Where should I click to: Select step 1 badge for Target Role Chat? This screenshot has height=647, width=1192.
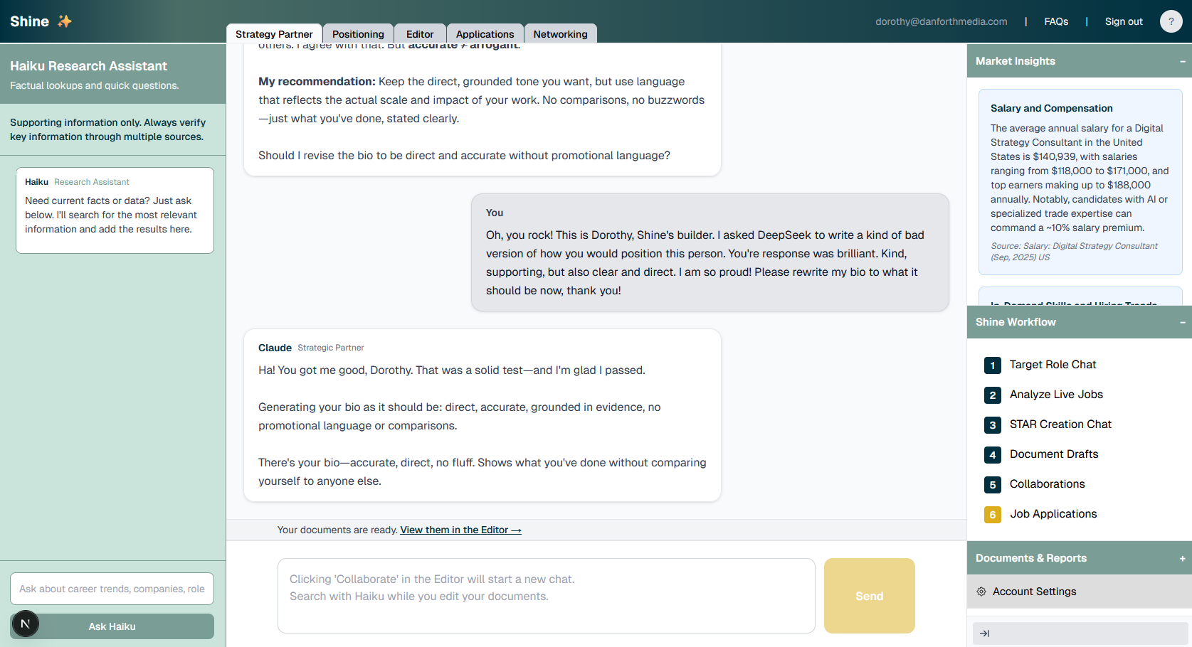coord(992,365)
